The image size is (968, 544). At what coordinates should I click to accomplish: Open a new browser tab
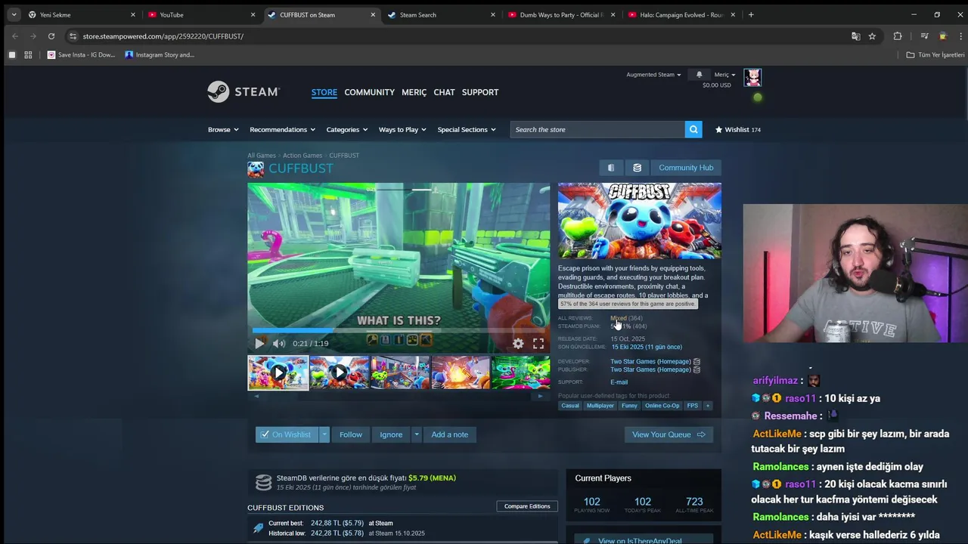click(751, 14)
